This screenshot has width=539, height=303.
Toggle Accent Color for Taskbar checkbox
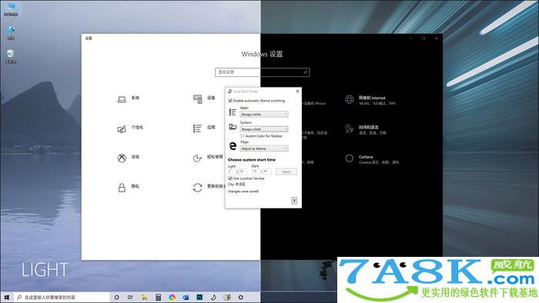(243, 136)
